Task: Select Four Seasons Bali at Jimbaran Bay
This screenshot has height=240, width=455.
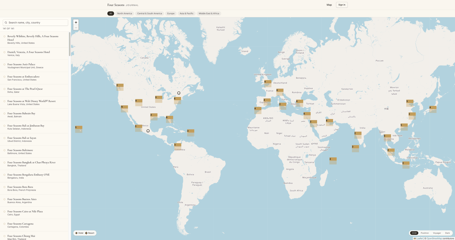Action: pos(34,127)
